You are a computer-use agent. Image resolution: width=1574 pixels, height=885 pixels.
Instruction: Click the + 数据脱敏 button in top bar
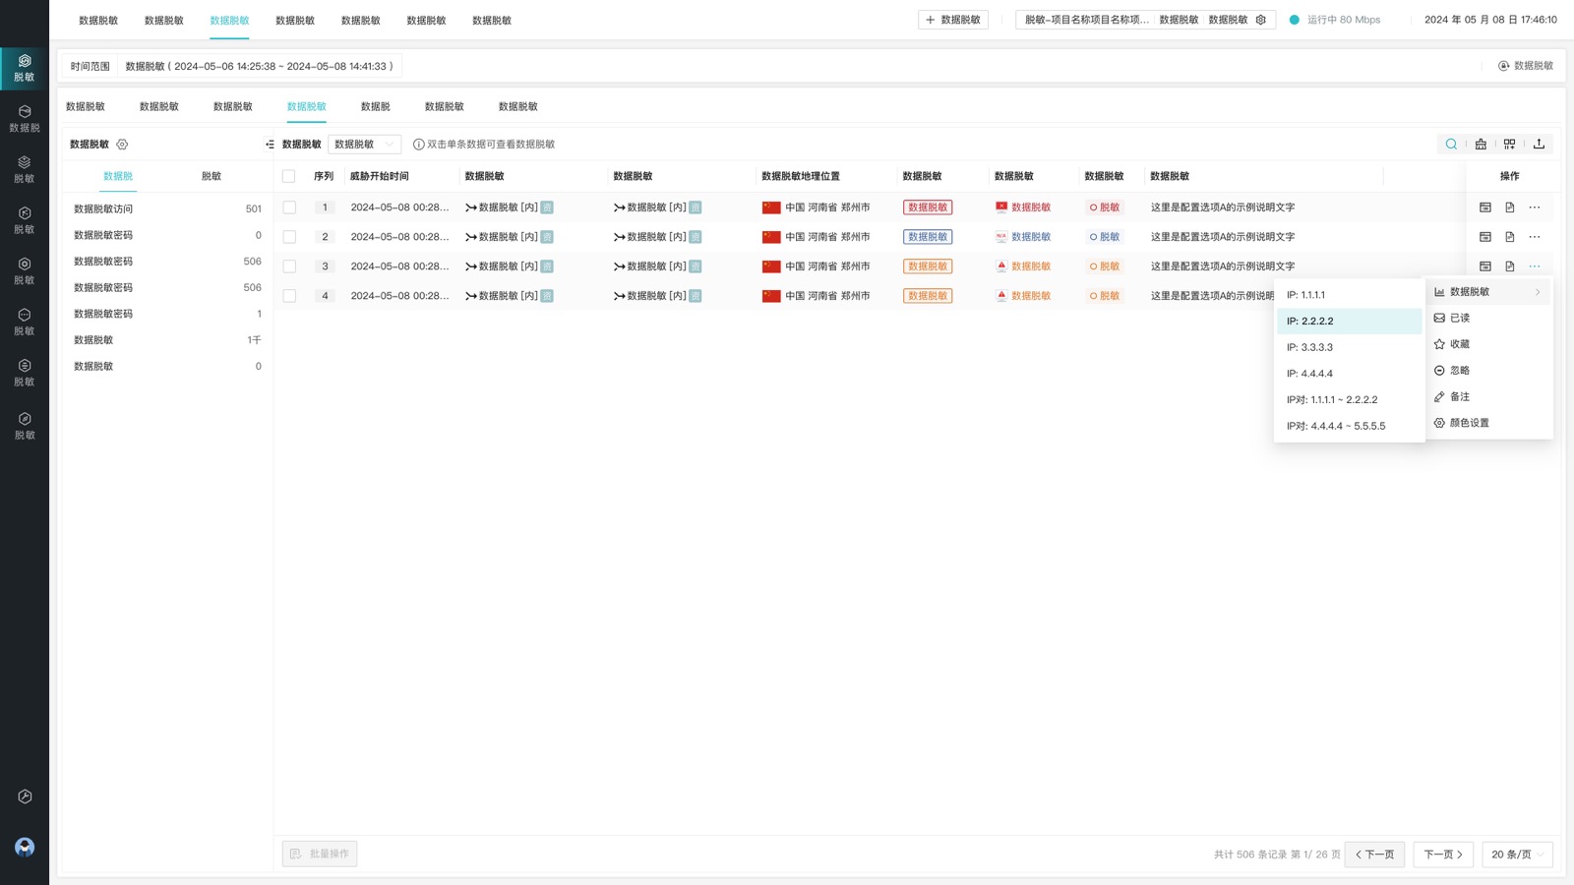[953, 20]
